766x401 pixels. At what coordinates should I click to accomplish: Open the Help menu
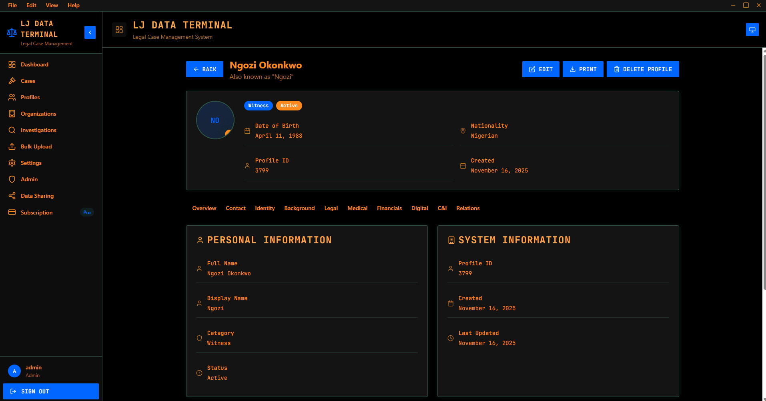pyautogui.click(x=73, y=5)
